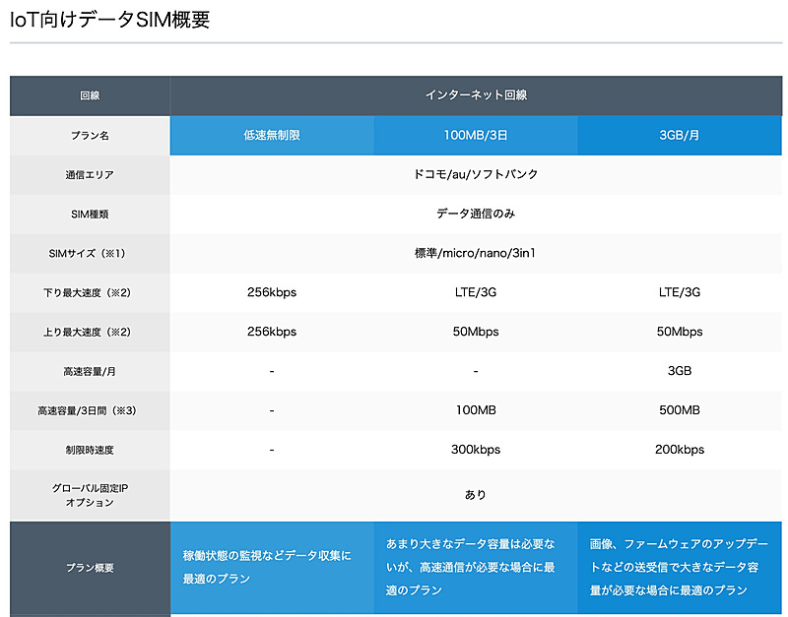788x617 pixels.
Task: Click the 高速容量/月 row label
Action: tap(90, 372)
